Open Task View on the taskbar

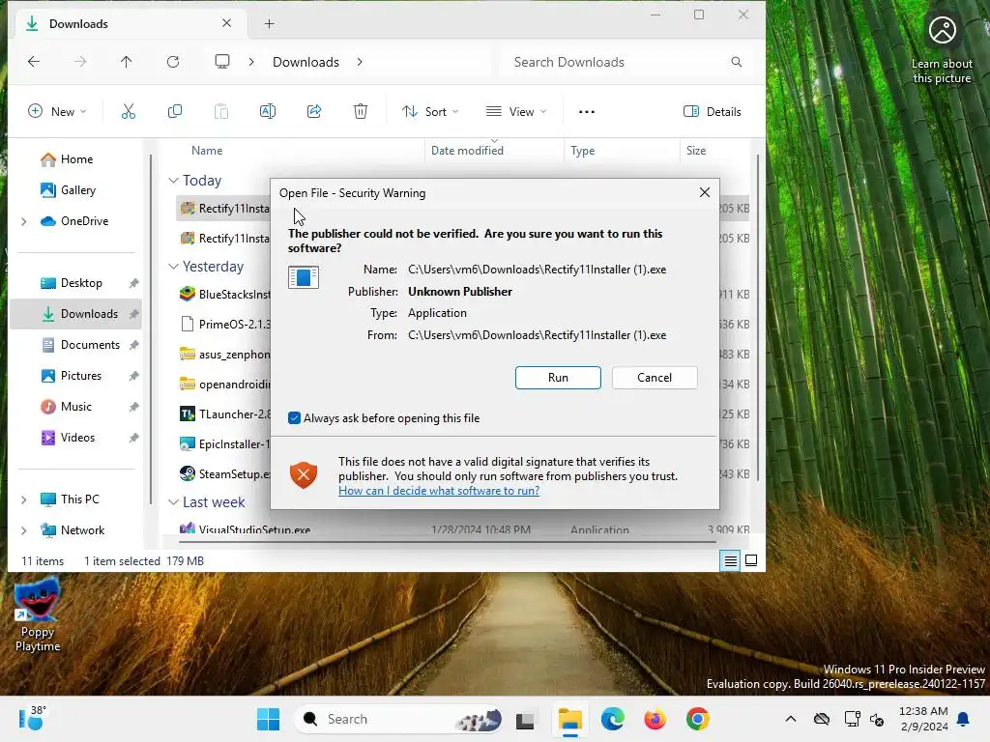[x=525, y=719]
